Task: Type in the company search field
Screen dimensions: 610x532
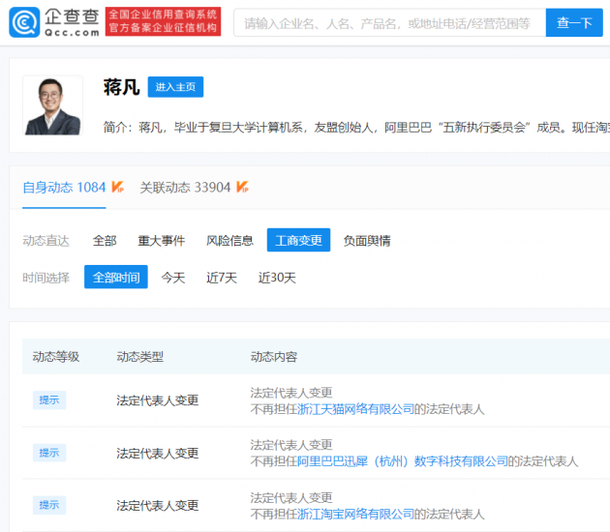Action: (x=387, y=22)
